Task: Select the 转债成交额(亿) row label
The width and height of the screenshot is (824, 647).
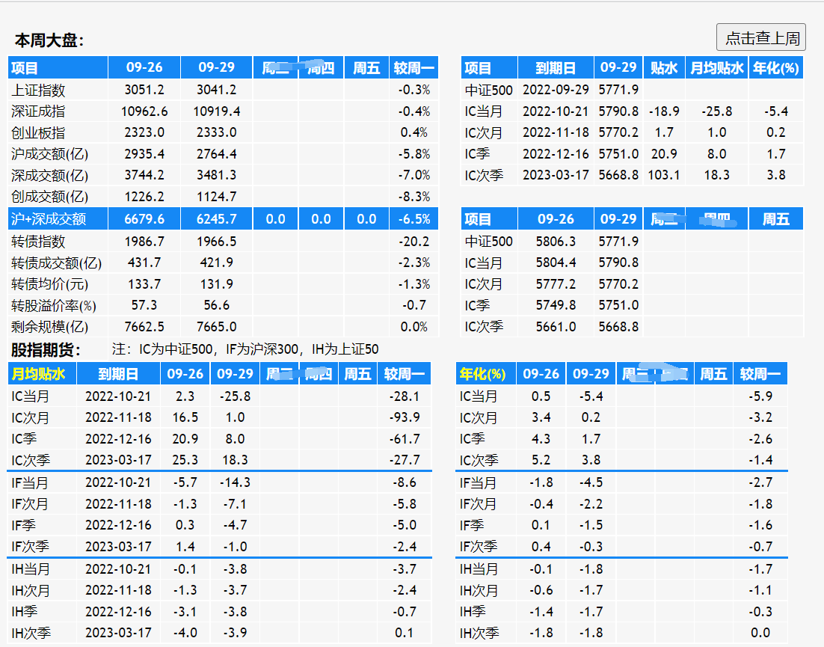Action: click(56, 263)
